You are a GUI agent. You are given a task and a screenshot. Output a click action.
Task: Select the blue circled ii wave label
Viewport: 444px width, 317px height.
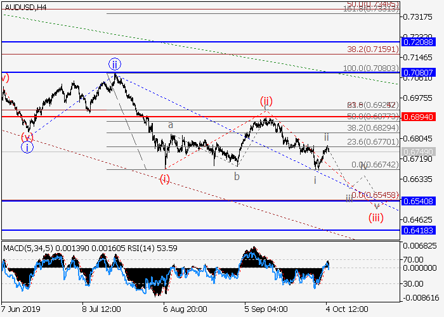click(x=114, y=64)
